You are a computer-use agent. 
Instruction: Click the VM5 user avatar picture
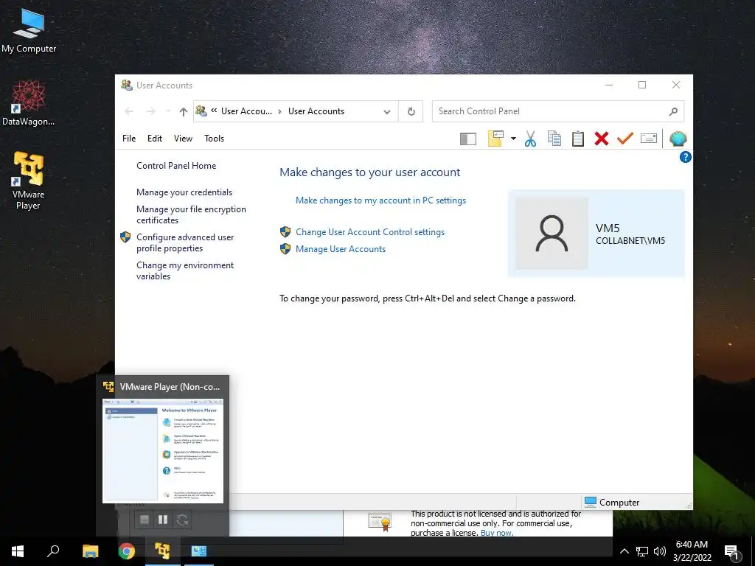pos(552,234)
